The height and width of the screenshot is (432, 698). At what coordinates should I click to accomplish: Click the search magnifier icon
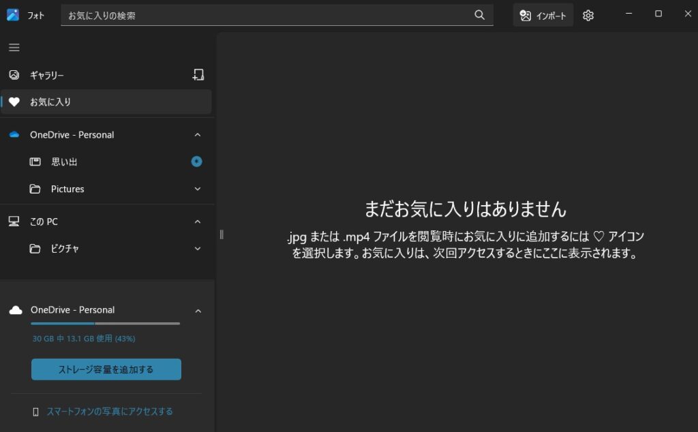coord(480,15)
